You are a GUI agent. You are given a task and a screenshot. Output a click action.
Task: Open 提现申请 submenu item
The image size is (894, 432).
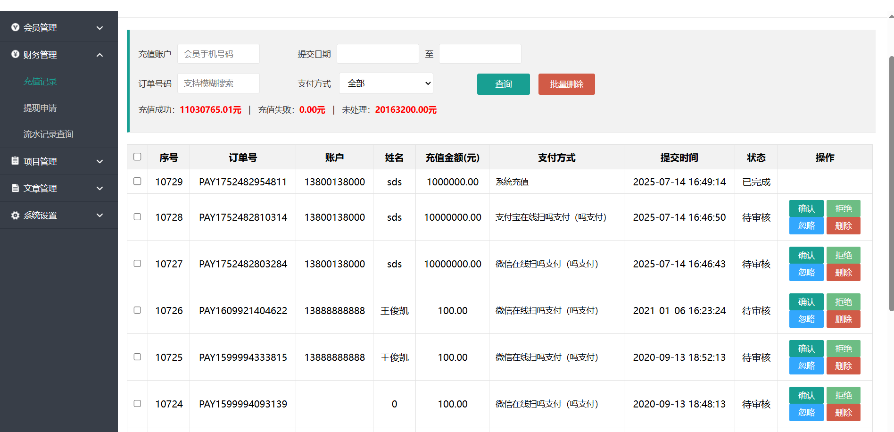coord(40,108)
